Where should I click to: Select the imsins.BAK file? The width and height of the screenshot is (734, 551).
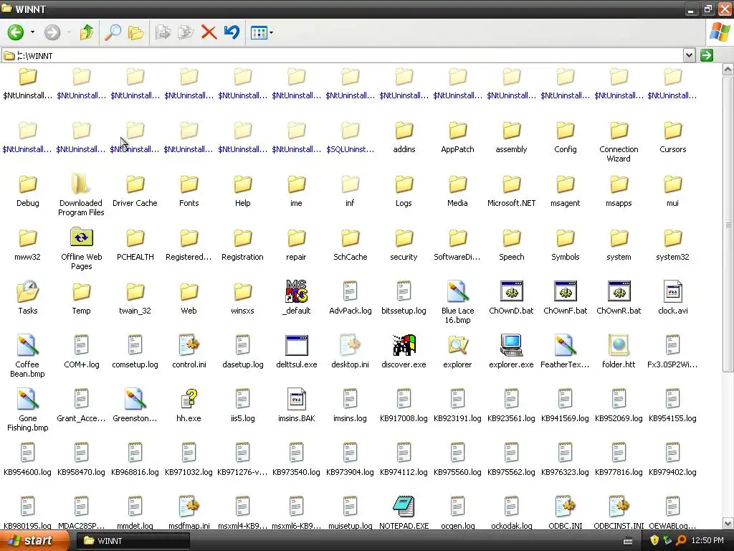[296, 406]
